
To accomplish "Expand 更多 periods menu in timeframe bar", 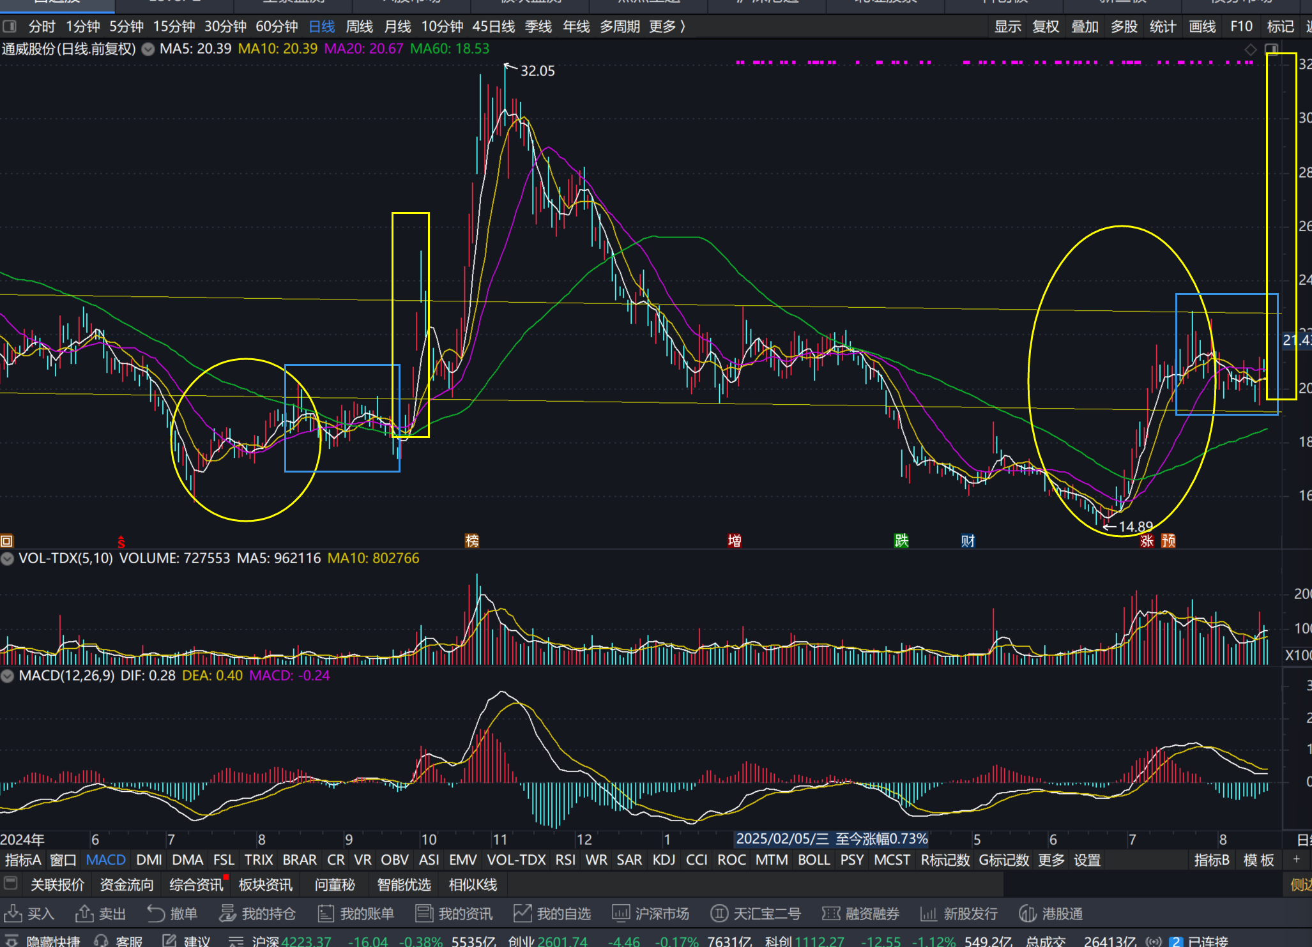I will (667, 27).
